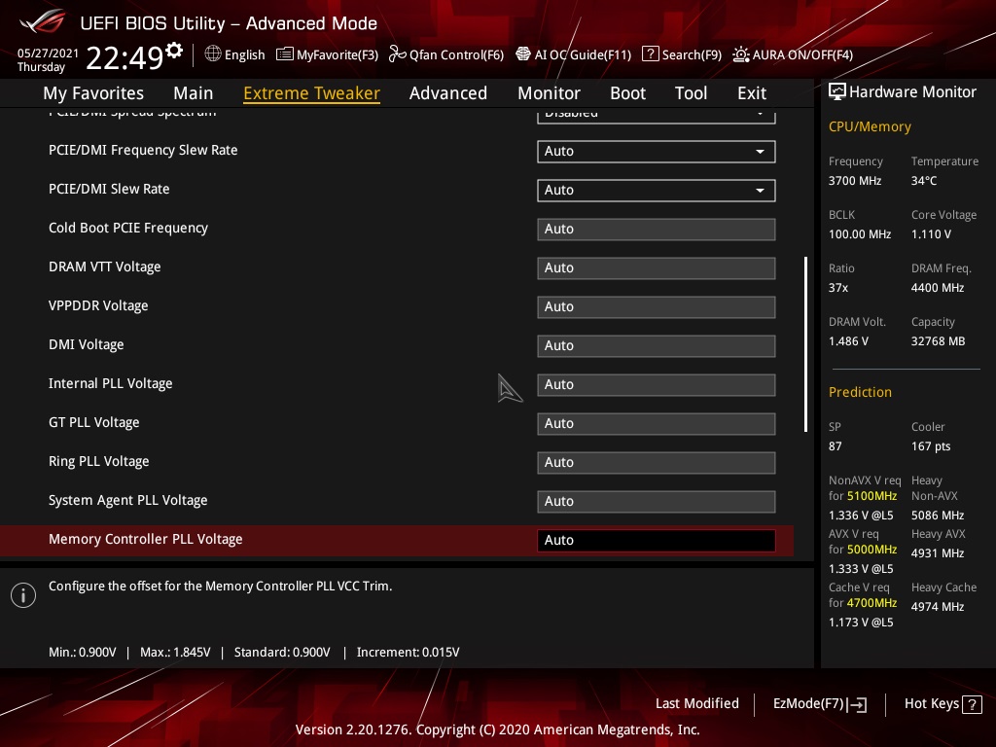Screen dimensions: 996x747
Task: Click the 5000MHz AVX prediction value
Action: coord(871,550)
